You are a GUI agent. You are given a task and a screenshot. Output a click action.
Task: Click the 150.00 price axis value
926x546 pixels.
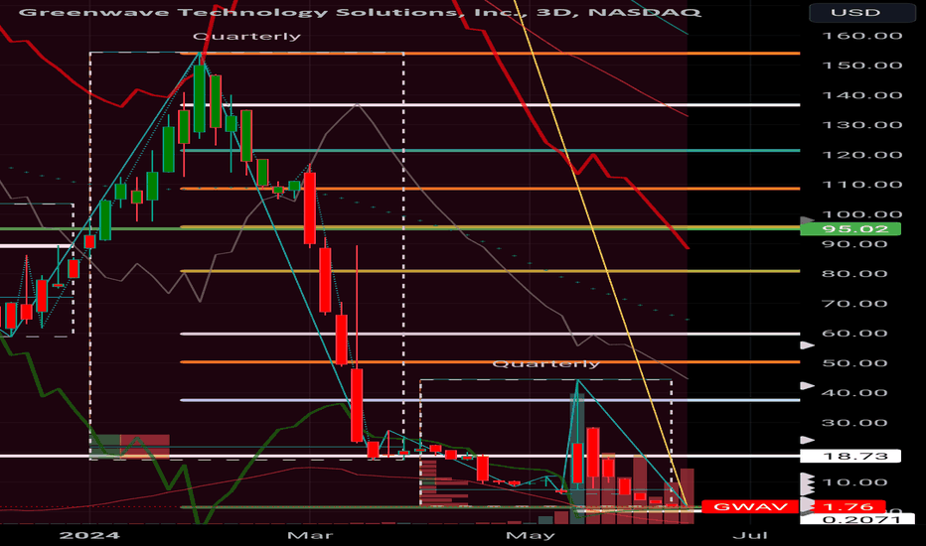862,66
